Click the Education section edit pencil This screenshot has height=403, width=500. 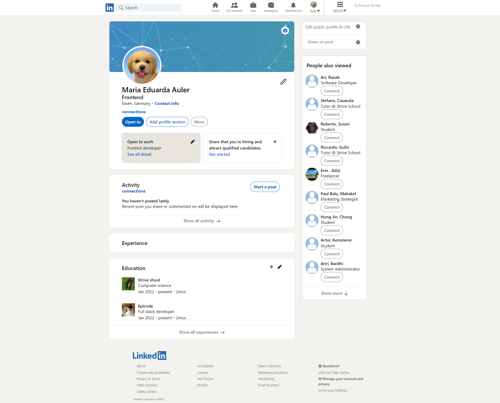pyautogui.click(x=280, y=267)
